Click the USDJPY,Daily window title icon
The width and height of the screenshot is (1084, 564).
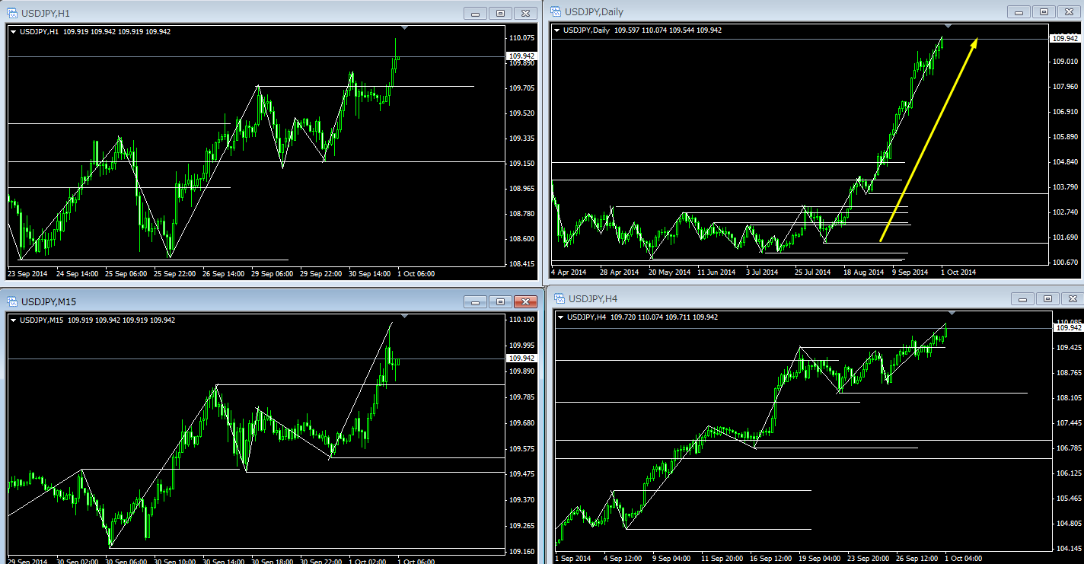pos(555,11)
